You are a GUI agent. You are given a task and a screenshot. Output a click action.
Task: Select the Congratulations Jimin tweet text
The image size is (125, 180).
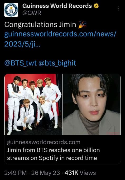40,25
